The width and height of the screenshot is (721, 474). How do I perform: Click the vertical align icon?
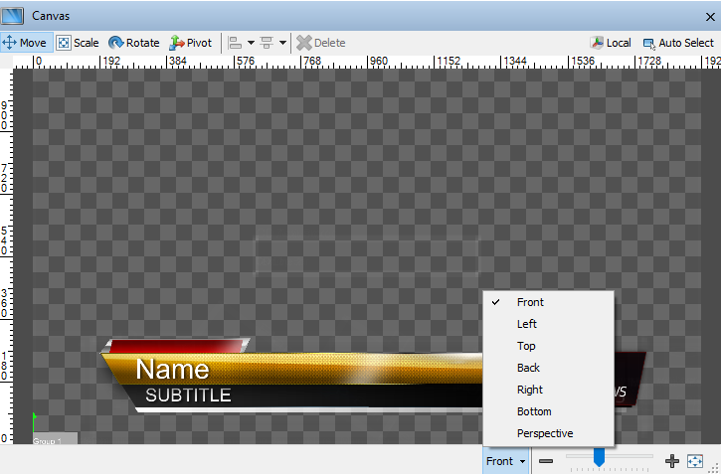(x=267, y=43)
